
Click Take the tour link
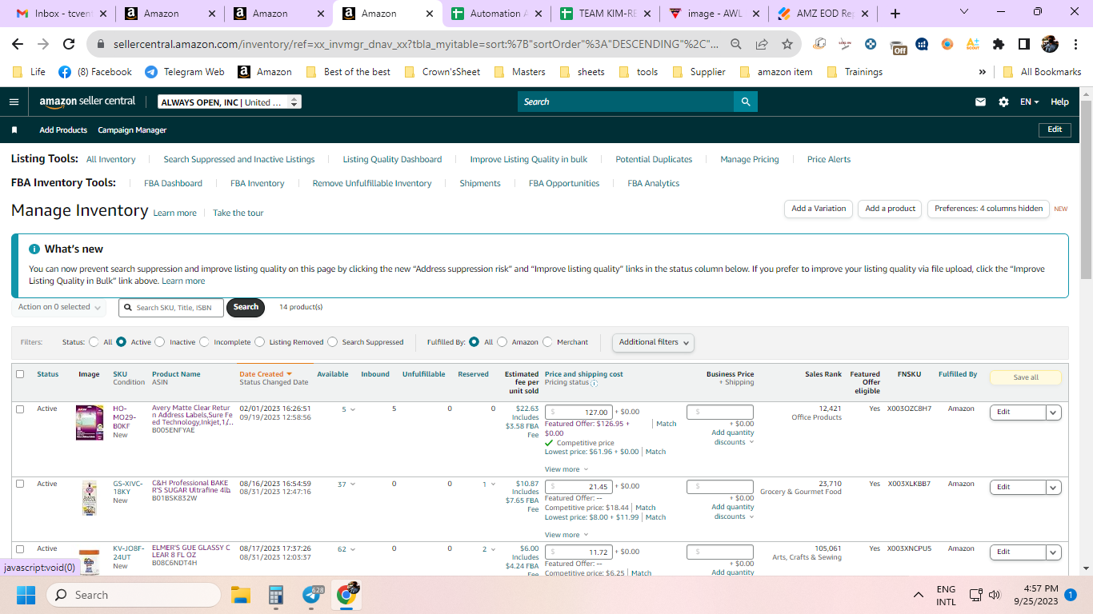(238, 213)
